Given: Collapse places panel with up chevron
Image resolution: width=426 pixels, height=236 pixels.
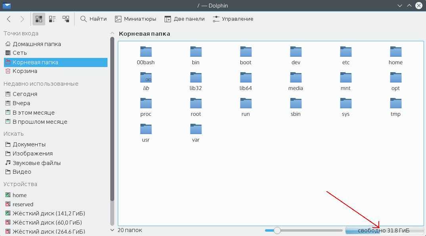Looking at the screenshot, I should (x=112, y=33).
